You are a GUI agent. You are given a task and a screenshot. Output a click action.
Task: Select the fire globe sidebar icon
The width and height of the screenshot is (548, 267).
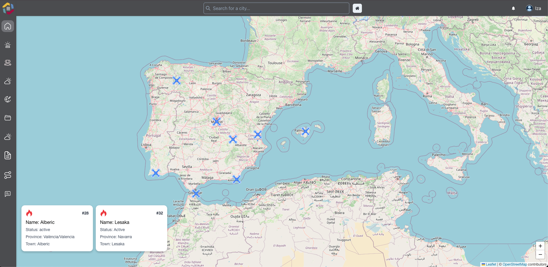[x=7, y=99]
